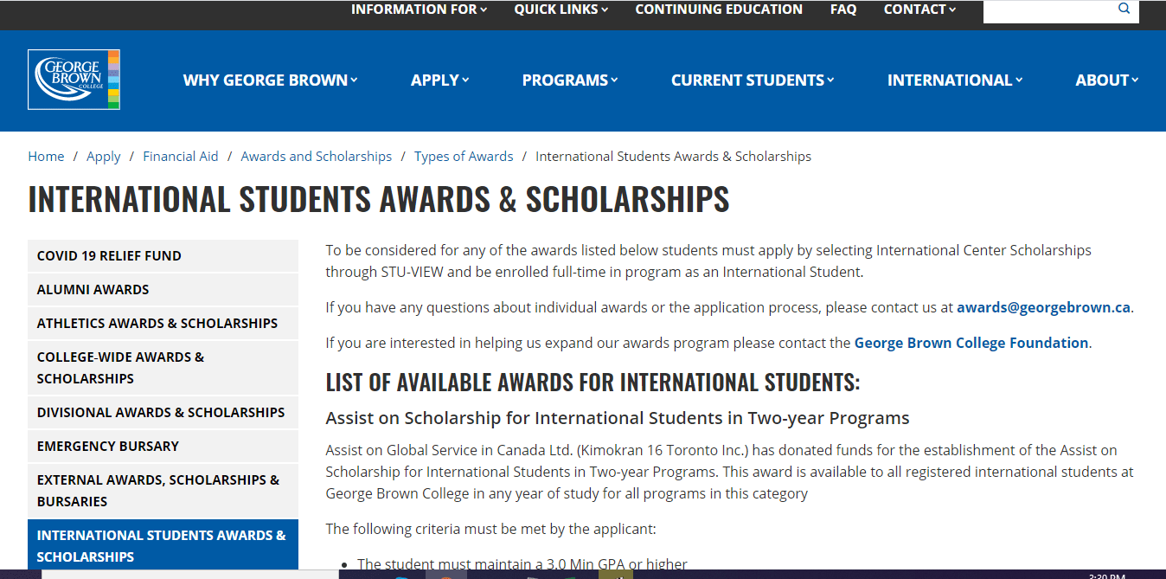Select Emergency Bursary sidebar item
The width and height of the screenshot is (1166, 579).
(163, 447)
